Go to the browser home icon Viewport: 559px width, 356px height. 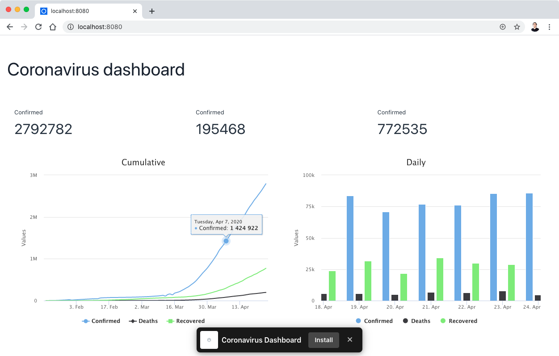click(53, 27)
